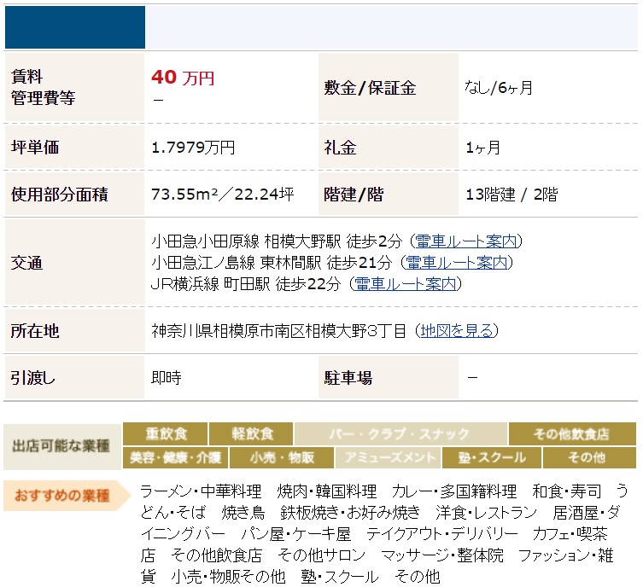Screen dimensions: 643x587
Task: Click the 小売・物販 category tag
Action: (282, 457)
